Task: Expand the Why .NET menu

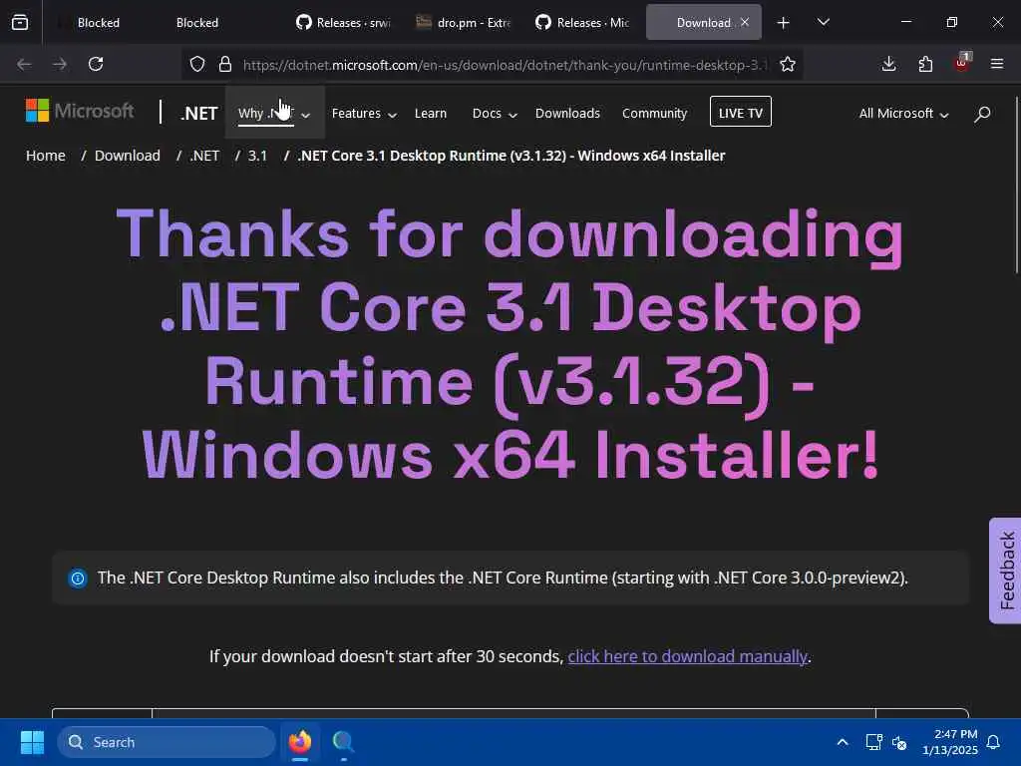Action: point(274,114)
